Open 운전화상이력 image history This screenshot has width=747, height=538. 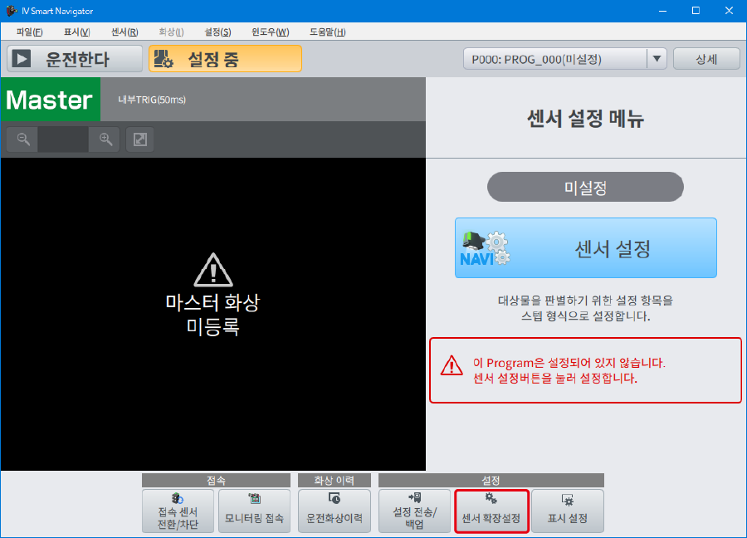[334, 511]
